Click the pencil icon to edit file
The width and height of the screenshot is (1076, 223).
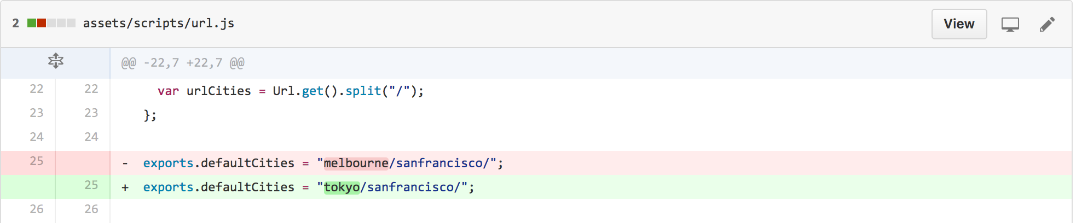[1047, 24]
